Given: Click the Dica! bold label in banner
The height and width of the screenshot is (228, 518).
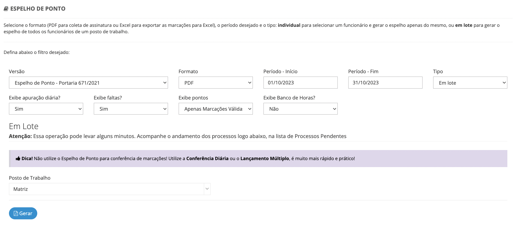Looking at the screenshot, I should [27, 159].
